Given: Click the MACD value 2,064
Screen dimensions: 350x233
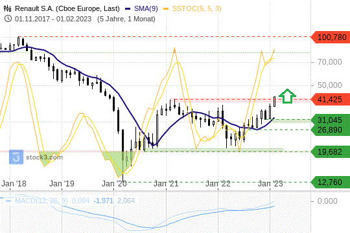Looking at the screenshot, I should click(126, 201).
